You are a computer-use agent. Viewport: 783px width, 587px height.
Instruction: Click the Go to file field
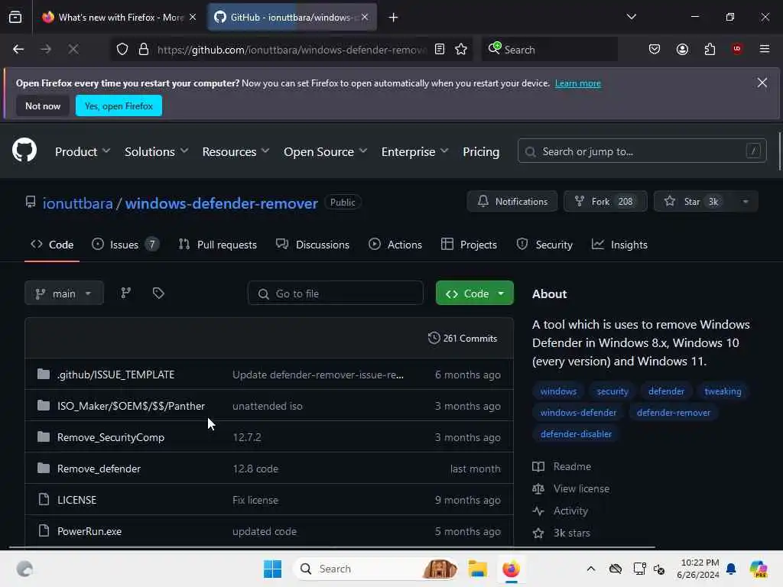tap(336, 293)
